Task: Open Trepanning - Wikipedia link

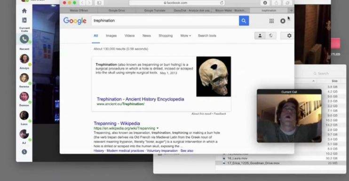Action: [x=117, y=123]
